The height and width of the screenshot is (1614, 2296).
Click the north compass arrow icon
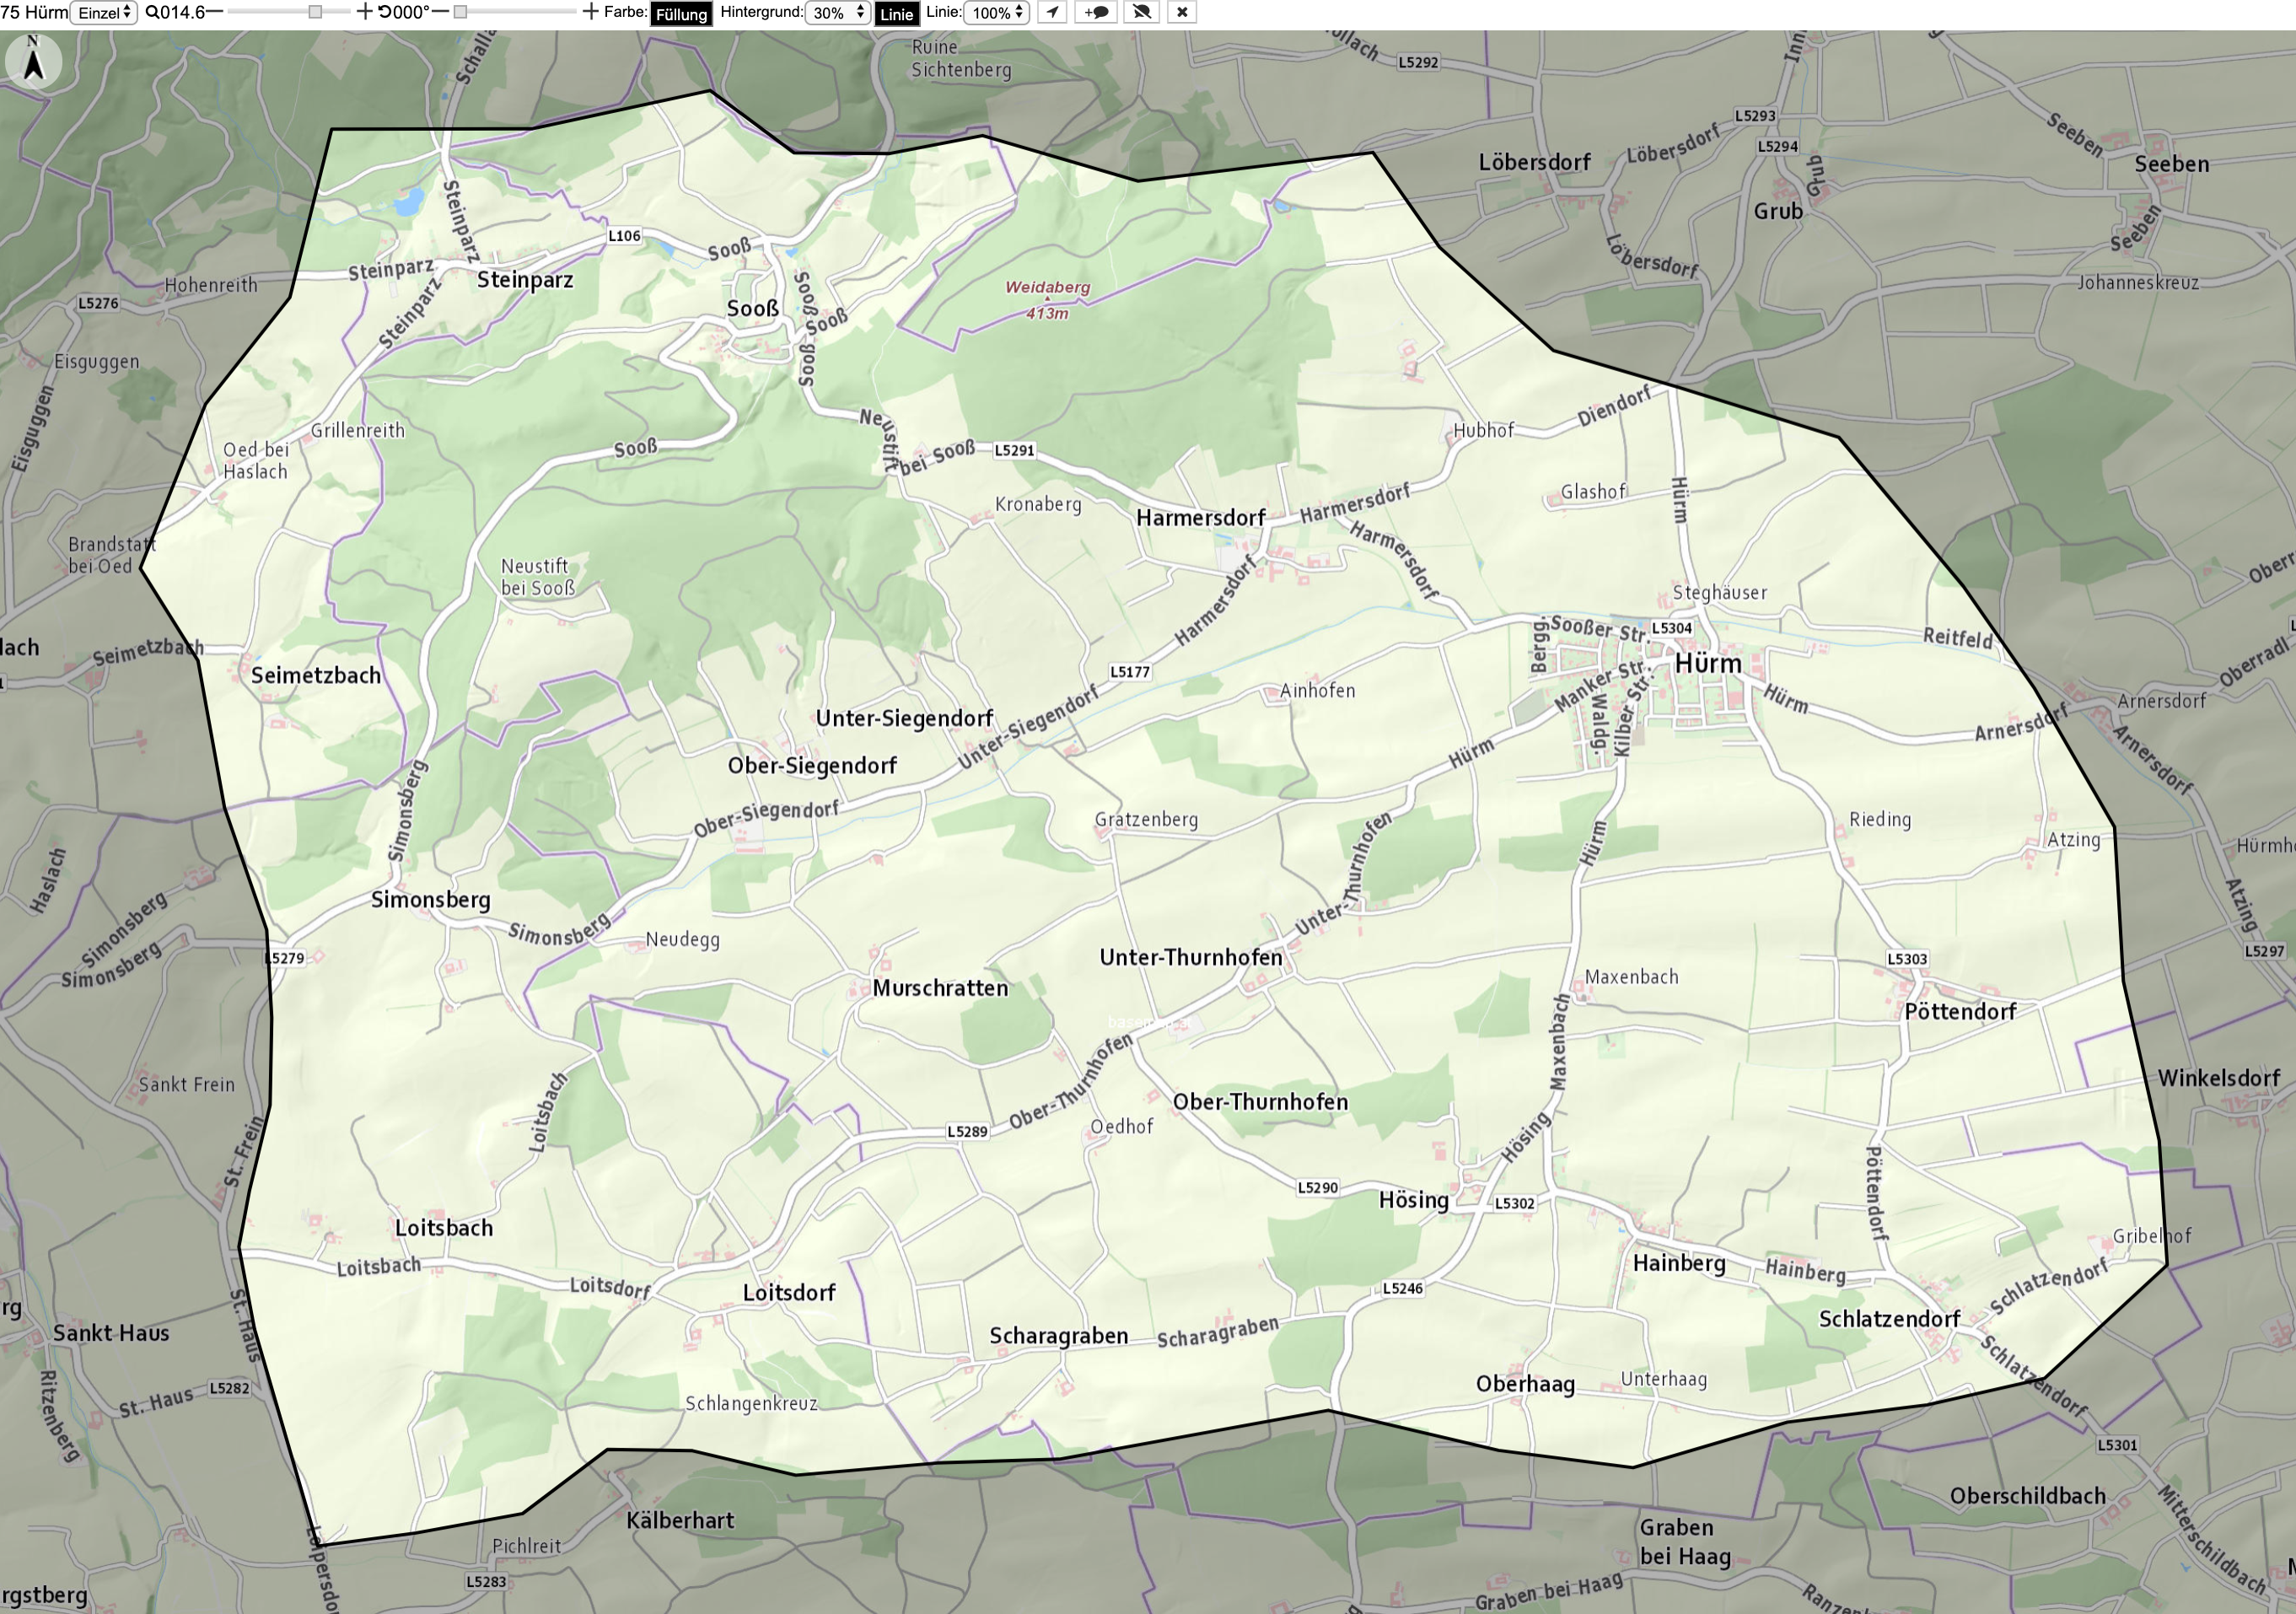coord(34,62)
